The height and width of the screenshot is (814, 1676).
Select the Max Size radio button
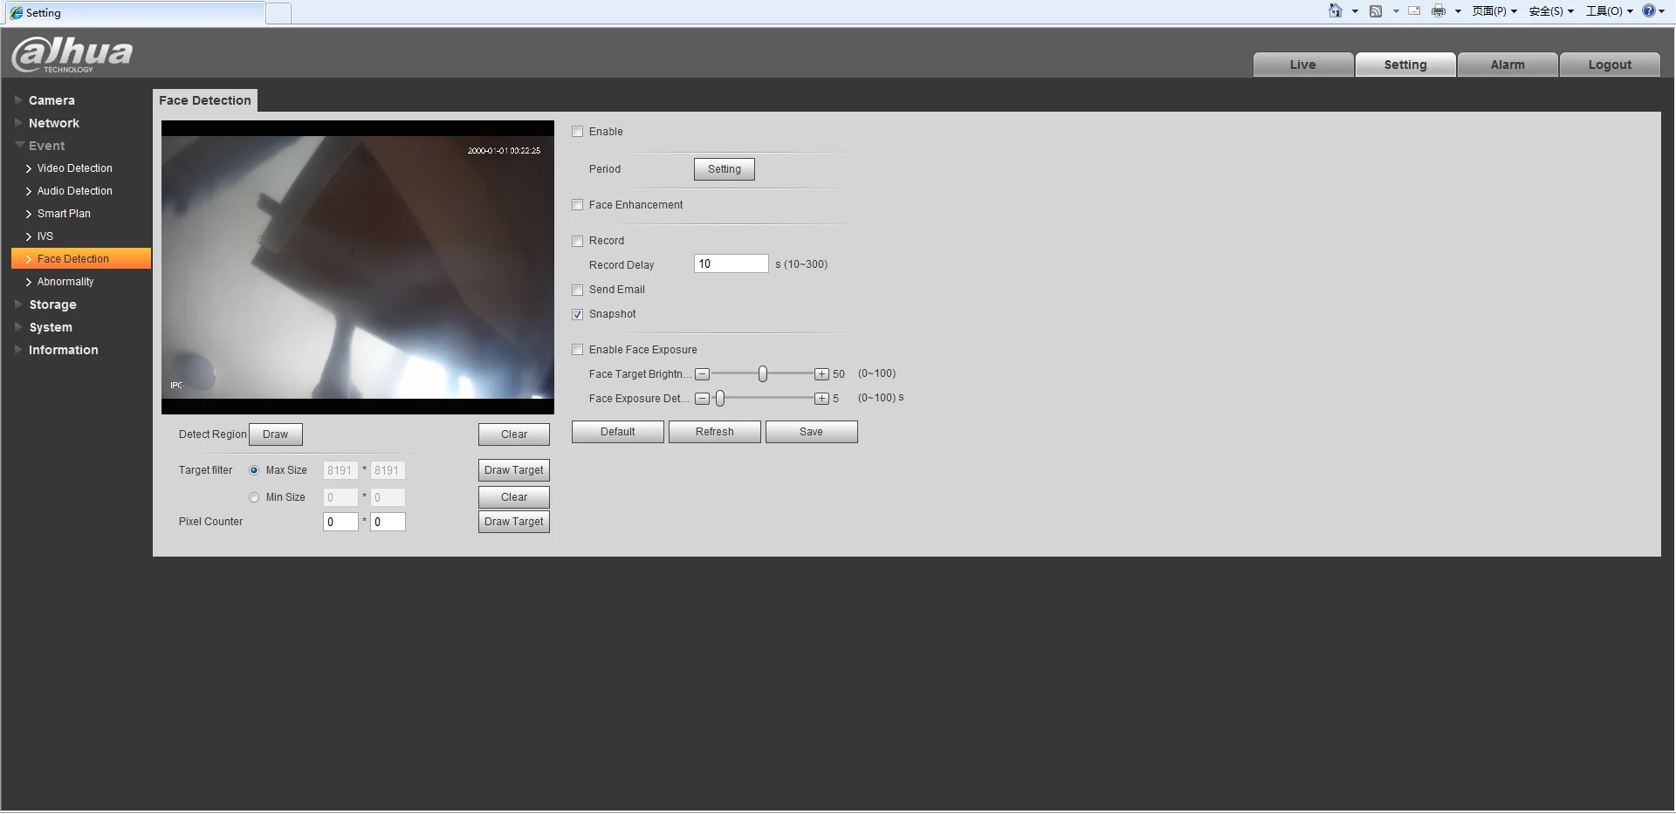tap(254, 470)
